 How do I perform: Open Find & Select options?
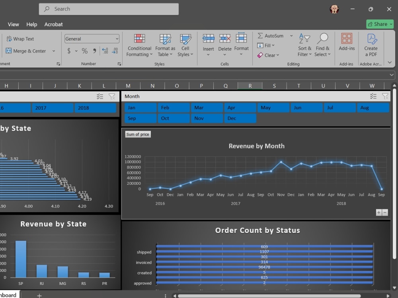click(x=322, y=45)
